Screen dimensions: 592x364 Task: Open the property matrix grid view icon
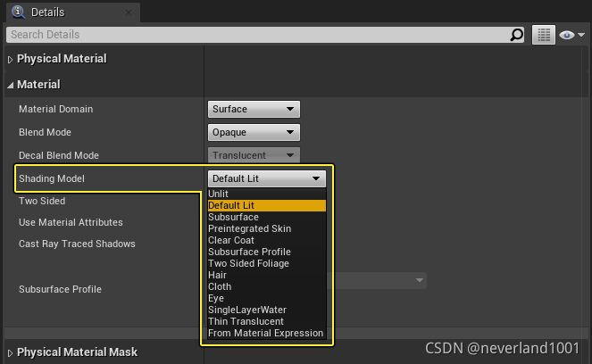(544, 35)
